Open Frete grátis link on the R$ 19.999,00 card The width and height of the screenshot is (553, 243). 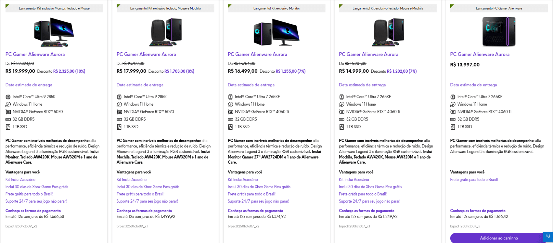29,194
